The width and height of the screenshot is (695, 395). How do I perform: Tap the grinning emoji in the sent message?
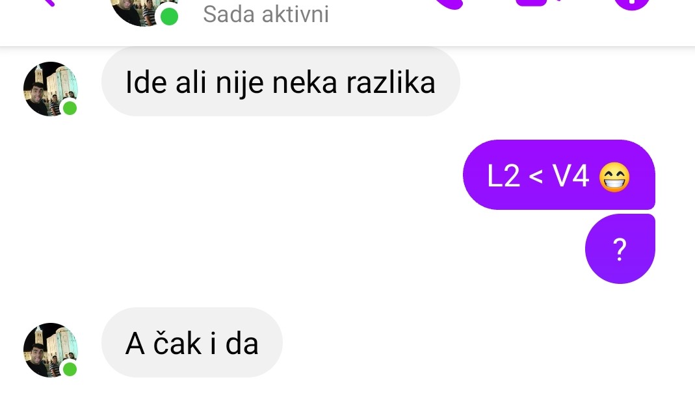point(614,177)
